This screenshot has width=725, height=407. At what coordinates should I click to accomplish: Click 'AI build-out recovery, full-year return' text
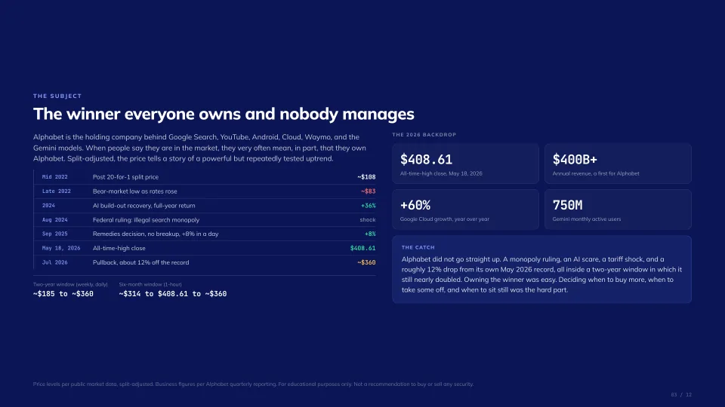[x=143, y=205]
